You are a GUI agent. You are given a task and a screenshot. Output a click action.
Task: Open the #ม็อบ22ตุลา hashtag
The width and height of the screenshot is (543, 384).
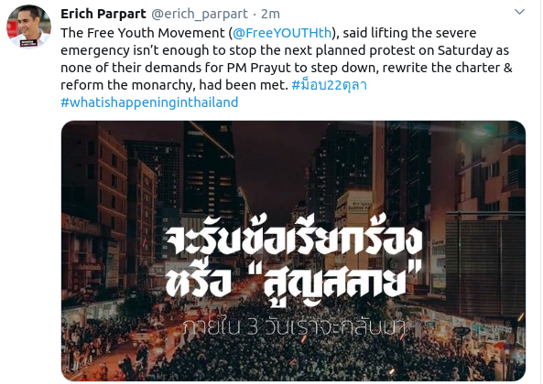click(x=330, y=84)
